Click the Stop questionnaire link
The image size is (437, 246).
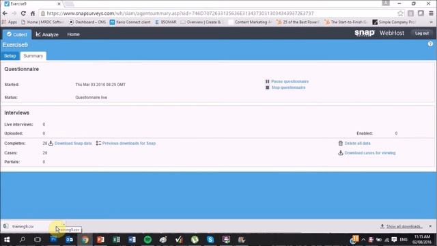click(288, 87)
